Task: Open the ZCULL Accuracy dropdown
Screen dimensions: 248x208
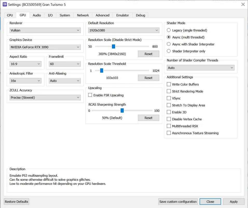Action: tap(45, 97)
